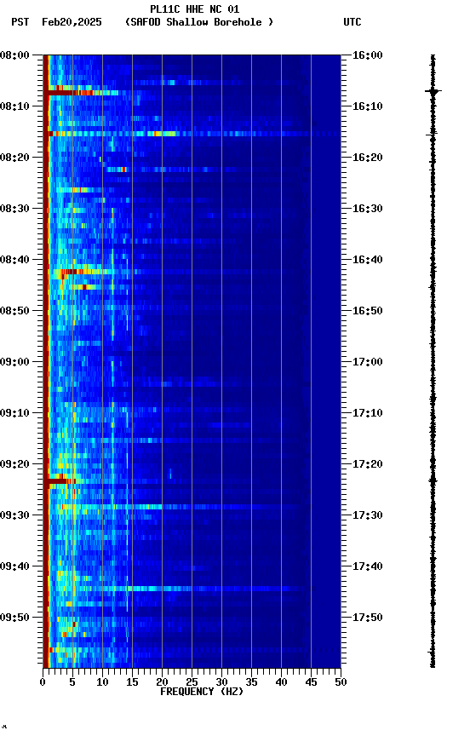
Task: Click the 45 Hz frequency tick label
Action: pyautogui.click(x=311, y=682)
